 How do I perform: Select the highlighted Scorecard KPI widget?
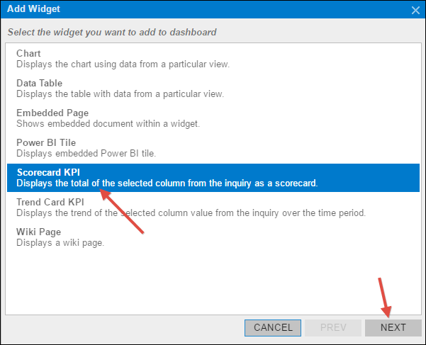[50, 172]
